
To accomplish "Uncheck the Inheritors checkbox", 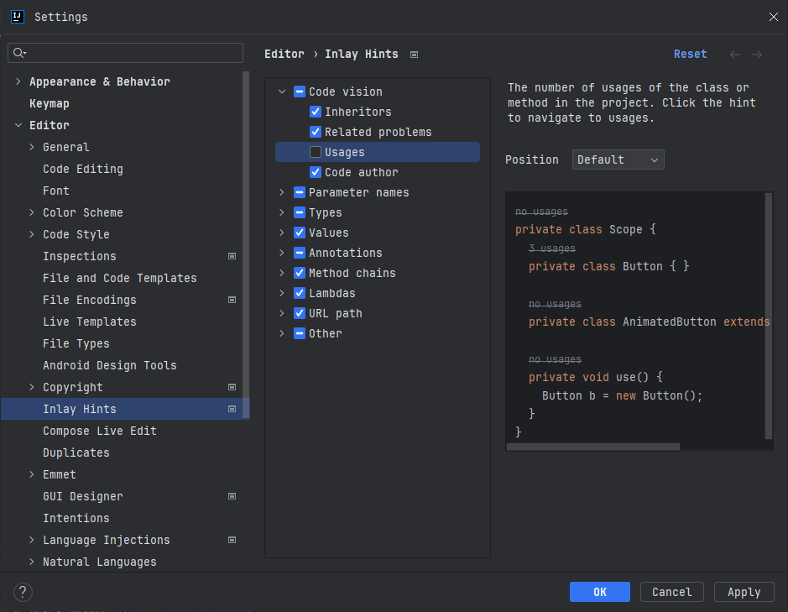I will coord(316,112).
